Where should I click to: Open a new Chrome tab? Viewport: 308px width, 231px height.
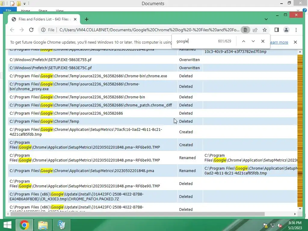click(87, 19)
